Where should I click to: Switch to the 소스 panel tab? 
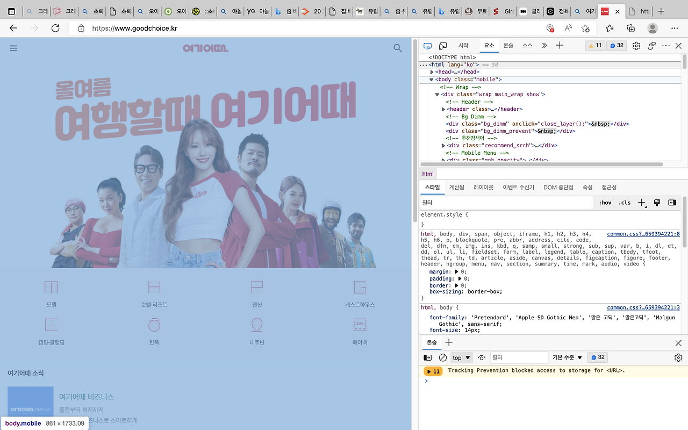pyautogui.click(x=526, y=46)
